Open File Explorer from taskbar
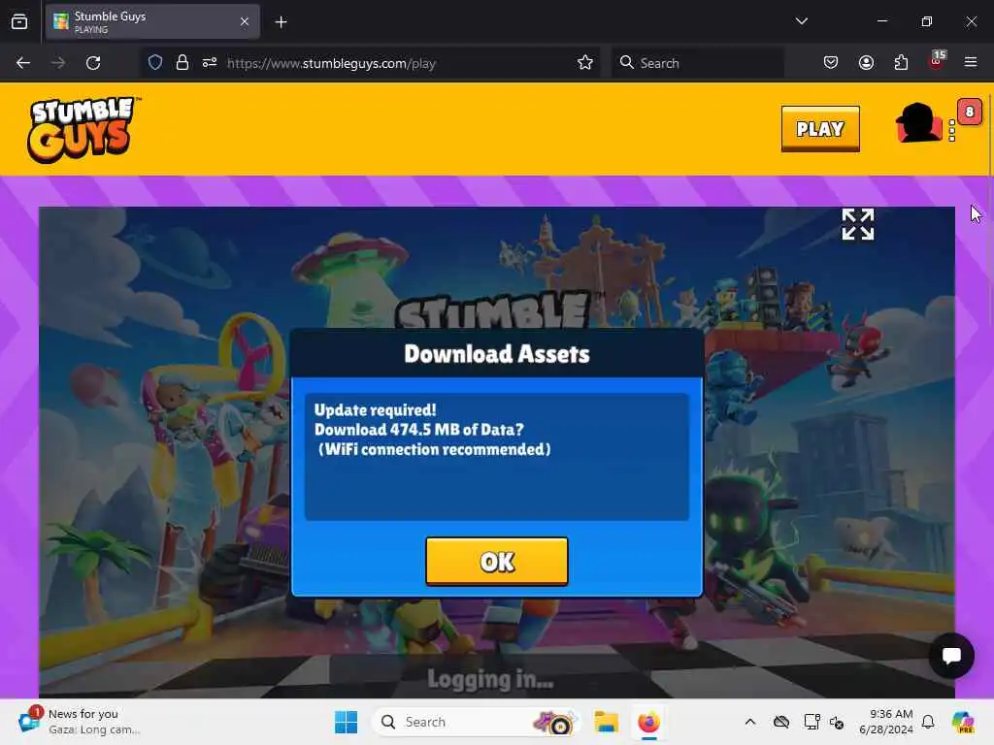Viewport: 994px width, 745px height. click(606, 722)
